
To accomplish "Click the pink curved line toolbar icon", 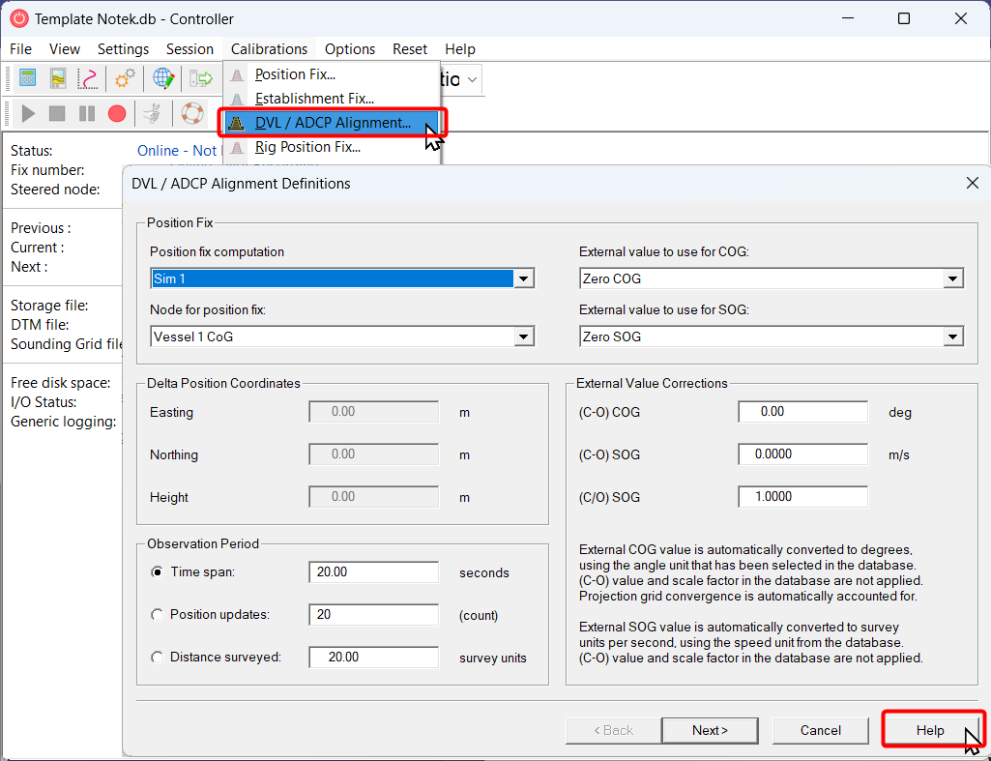I will pyautogui.click(x=88, y=78).
